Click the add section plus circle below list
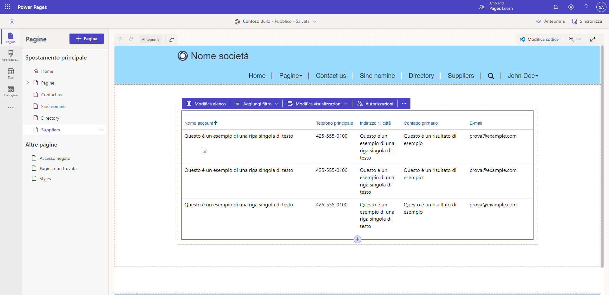The height and width of the screenshot is (295, 609). 357,239
